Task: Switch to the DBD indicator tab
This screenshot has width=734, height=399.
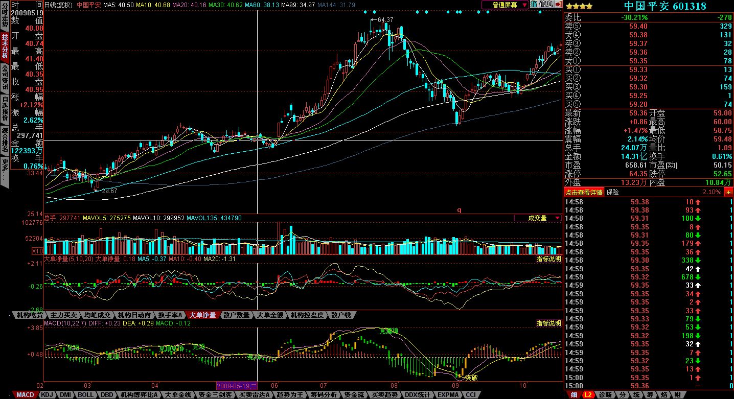Action: coord(107,395)
